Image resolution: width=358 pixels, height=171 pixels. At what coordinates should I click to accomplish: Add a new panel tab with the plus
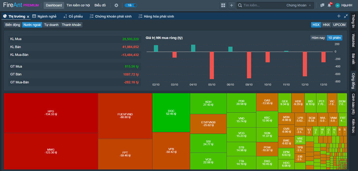pos(339,16)
